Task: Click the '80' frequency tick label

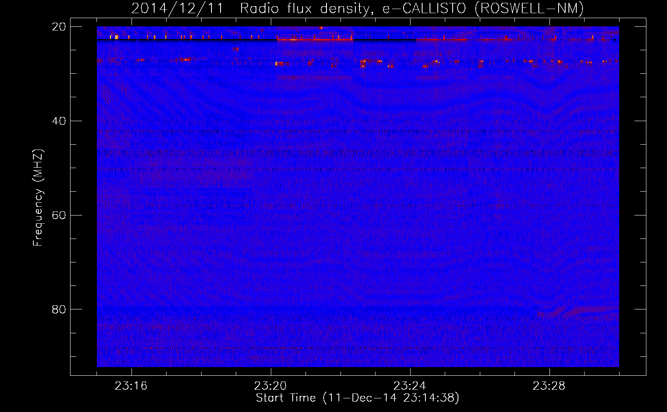Action: [59, 309]
